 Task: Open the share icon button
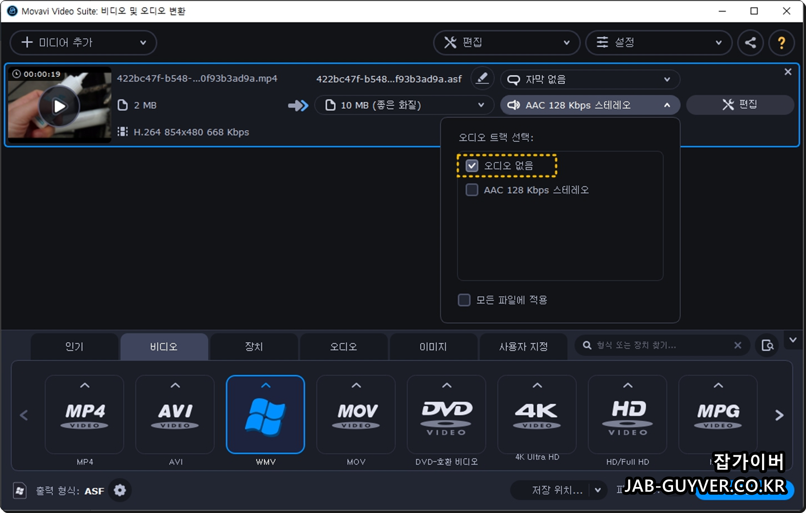click(750, 43)
